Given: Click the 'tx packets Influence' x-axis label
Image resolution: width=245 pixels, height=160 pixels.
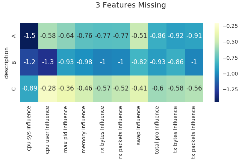Looking at the screenshot, I should tap(194, 132).
